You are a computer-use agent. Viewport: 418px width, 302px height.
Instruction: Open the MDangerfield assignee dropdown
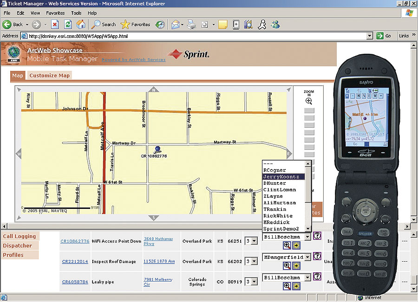tap(307, 257)
